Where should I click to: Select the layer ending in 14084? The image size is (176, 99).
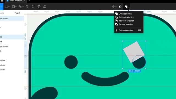12,46
